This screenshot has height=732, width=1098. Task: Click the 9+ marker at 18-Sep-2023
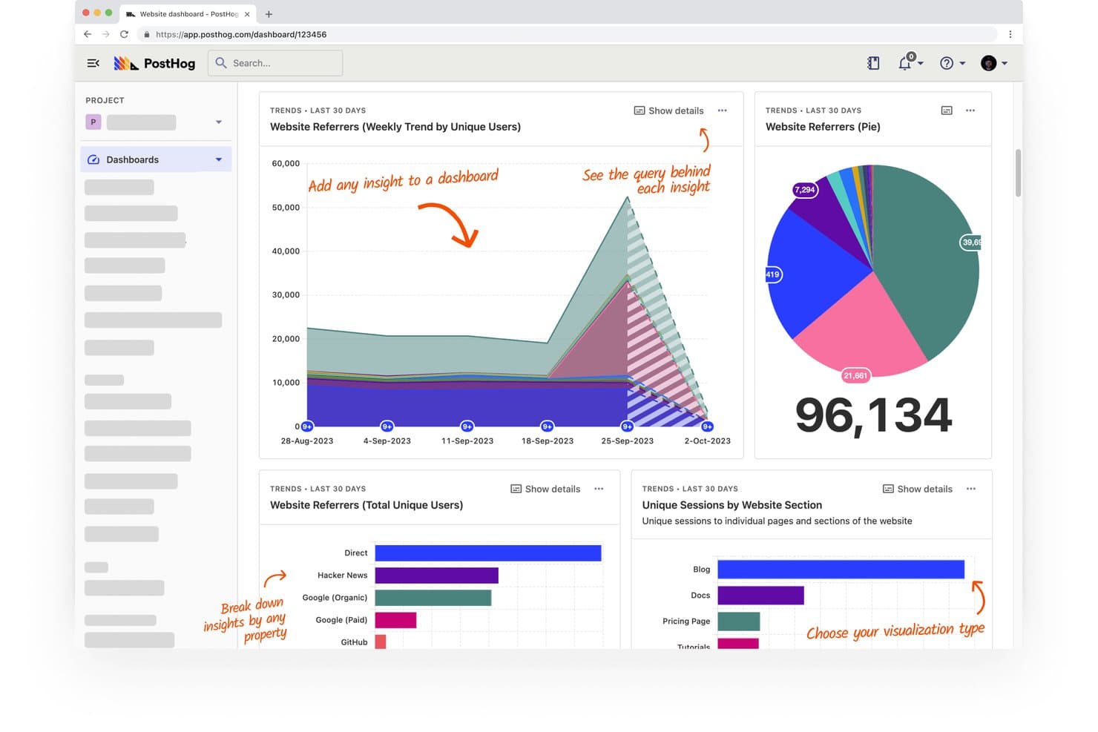pyautogui.click(x=548, y=426)
